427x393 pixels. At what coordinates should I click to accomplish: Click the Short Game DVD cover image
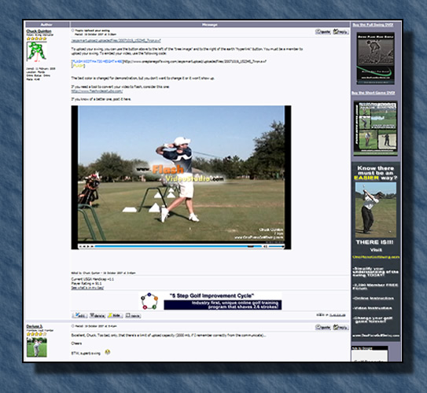[x=376, y=128]
